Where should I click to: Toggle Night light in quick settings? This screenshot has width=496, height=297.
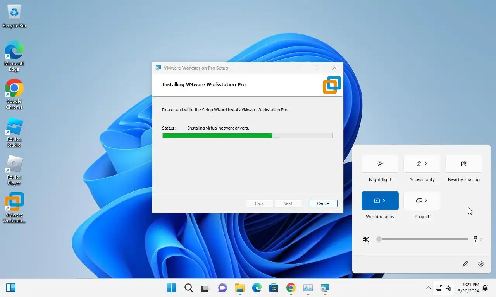[x=380, y=164]
